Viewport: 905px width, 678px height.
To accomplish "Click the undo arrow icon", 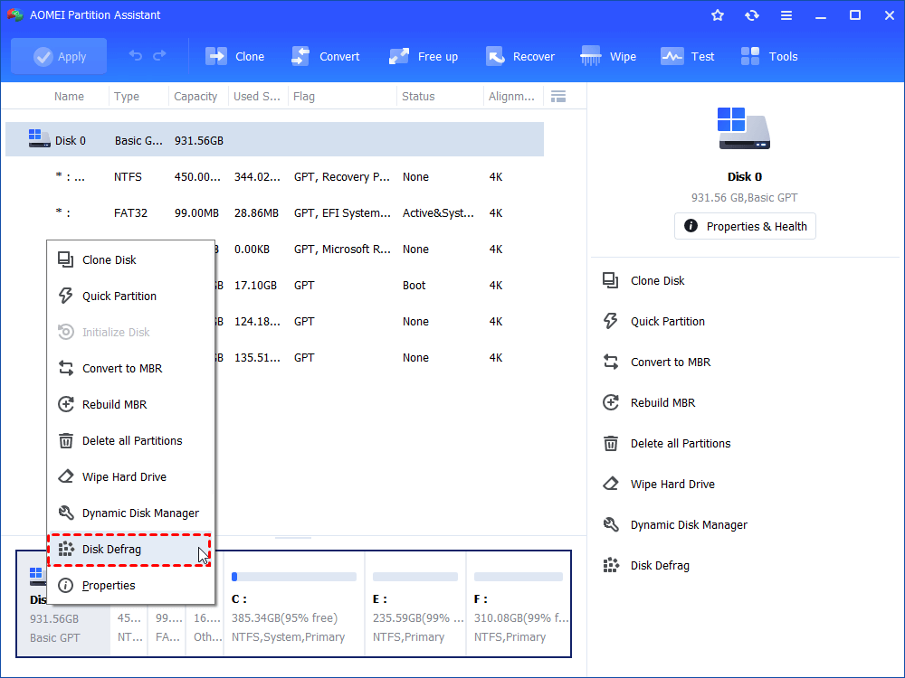I will click(x=136, y=56).
